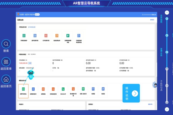The image size is (173, 115).
Task: Click the tax bureau emblem logo
Action: [18, 14]
